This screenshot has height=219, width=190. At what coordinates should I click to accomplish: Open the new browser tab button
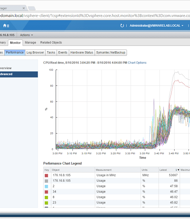pos(32,8)
